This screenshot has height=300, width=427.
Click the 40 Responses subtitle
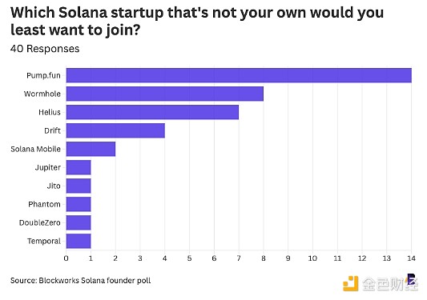(x=45, y=49)
